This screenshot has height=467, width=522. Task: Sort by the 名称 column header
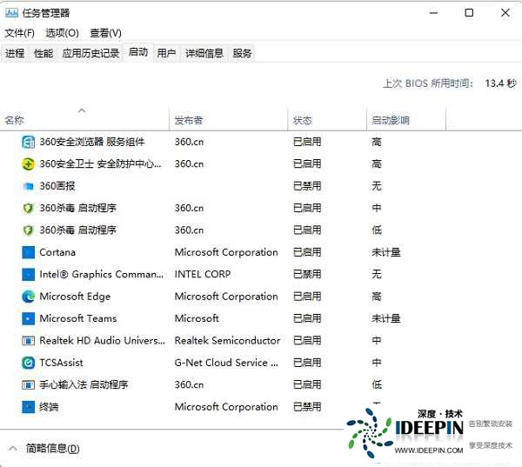(x=14, y=120)
